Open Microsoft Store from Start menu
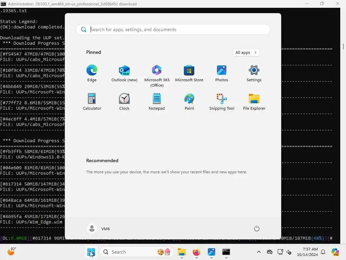 click(189, 73)
